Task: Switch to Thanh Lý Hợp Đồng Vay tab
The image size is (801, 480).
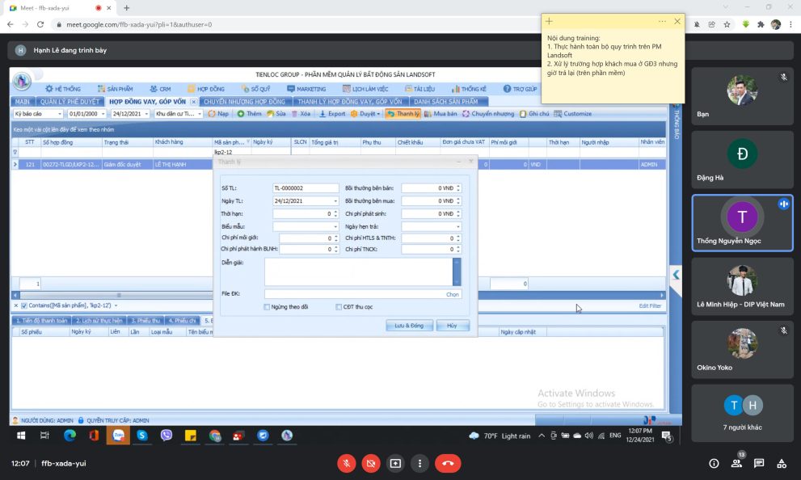Action: [x=350, y=102]
